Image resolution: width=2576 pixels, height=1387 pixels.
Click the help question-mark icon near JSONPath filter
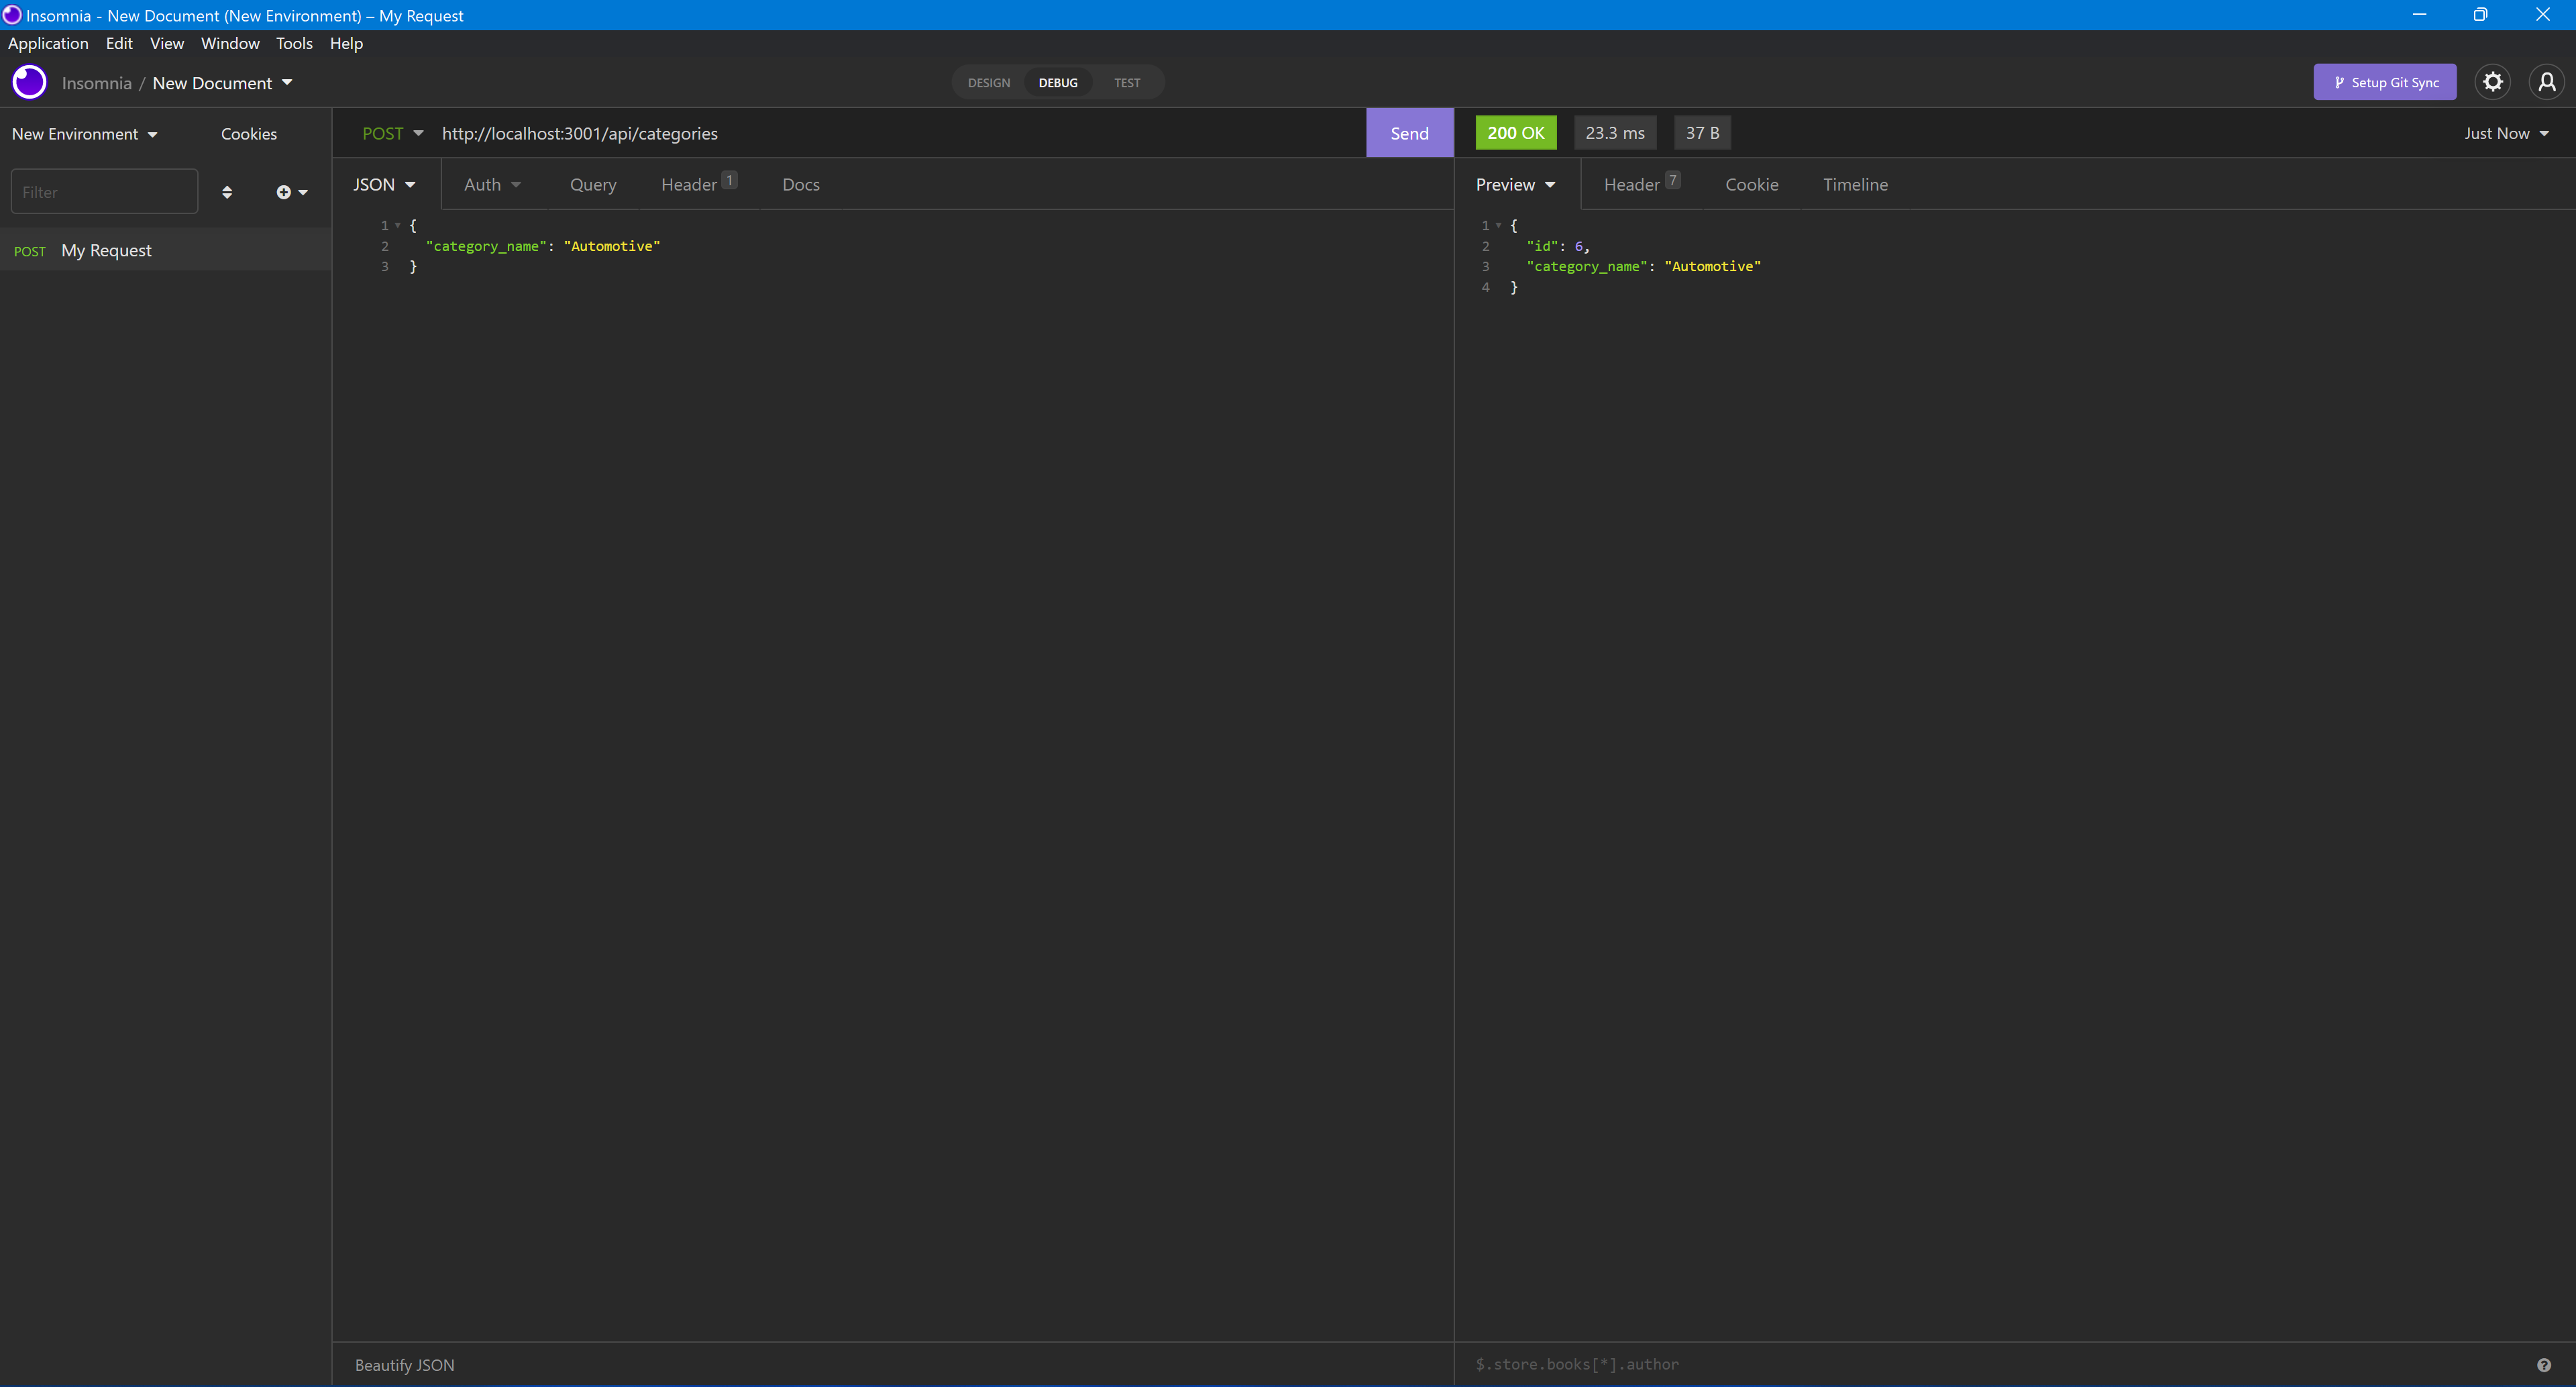click(2544, 1364)
